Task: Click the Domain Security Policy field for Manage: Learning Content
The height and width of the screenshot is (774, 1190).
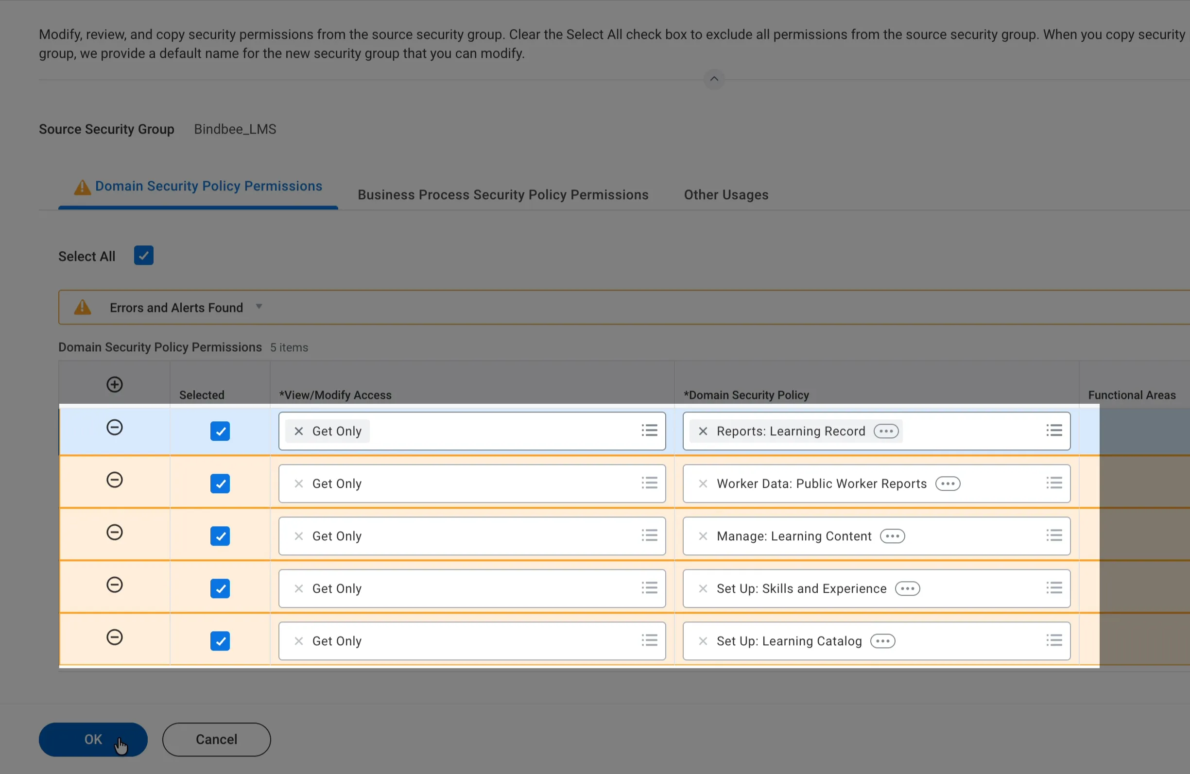Action: (x=877, y=536)
